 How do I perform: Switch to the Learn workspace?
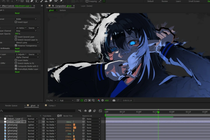[178, 1]
